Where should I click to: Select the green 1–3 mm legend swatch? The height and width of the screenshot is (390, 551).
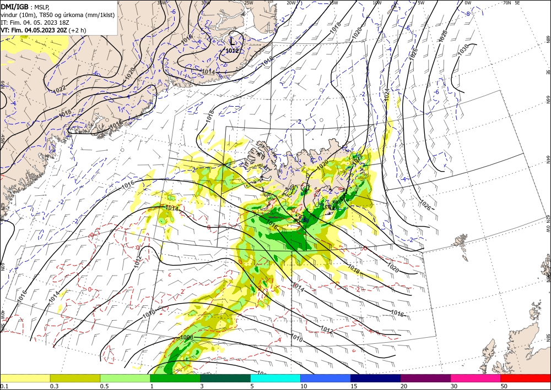175,378
